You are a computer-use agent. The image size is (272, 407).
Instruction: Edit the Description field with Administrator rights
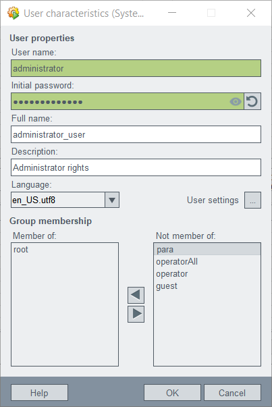[x=136, y=167]
